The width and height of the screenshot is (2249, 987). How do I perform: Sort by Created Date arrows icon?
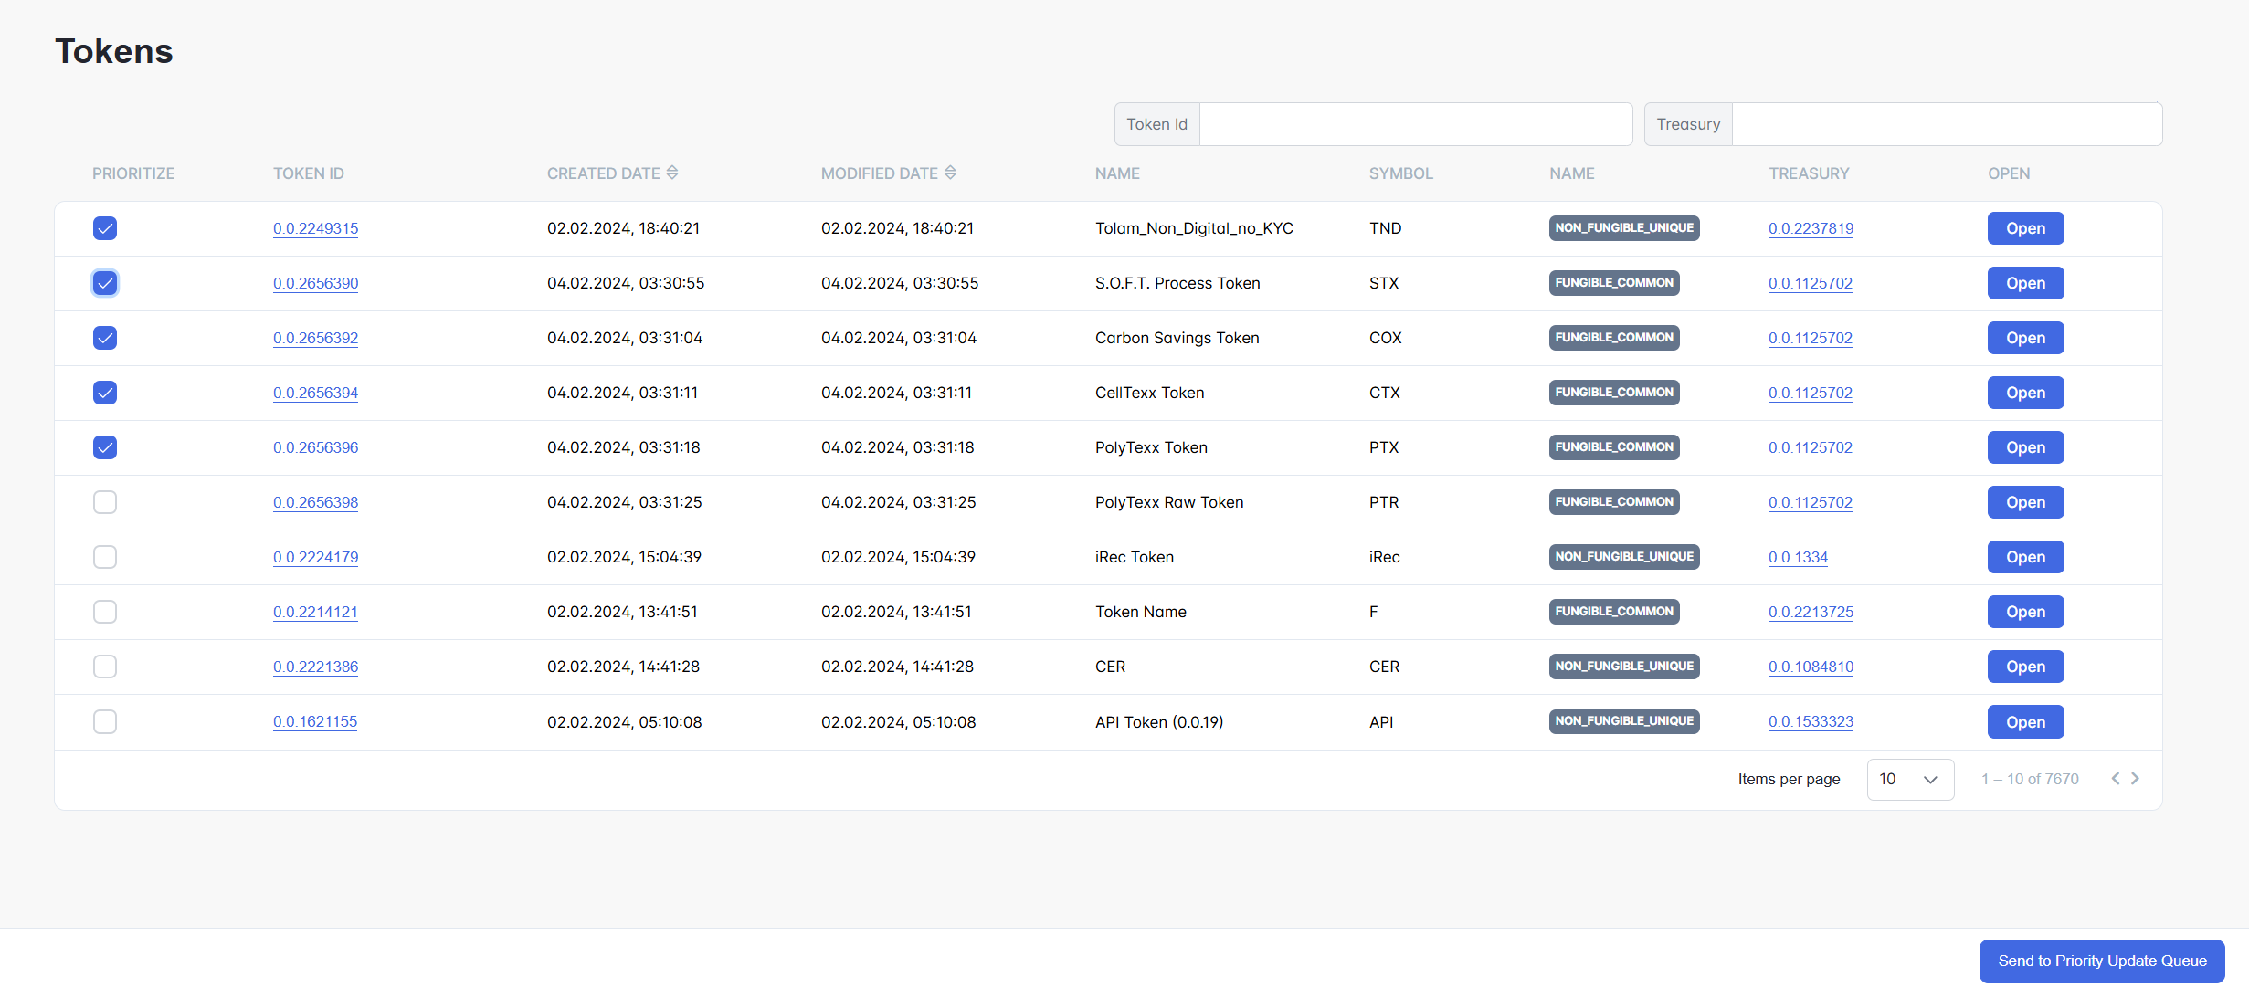pos(672,173)
